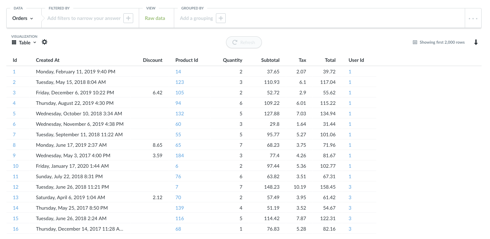Click the add grouping plus icon
Viewport: 490px width, 239px height.
[x=221, y=18]
